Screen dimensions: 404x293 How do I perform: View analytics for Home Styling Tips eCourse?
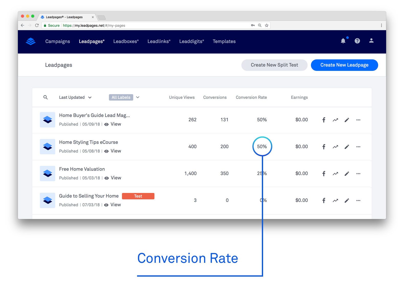pos(335,147)
